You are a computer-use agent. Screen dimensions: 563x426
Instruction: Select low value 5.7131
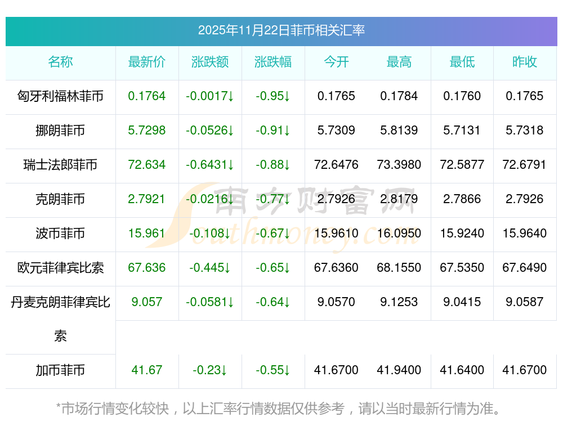(x=462, y=130)
